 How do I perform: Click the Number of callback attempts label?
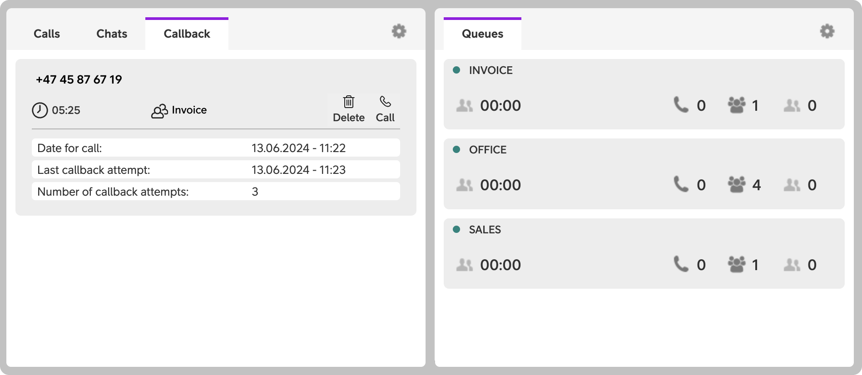pos(113,192)
